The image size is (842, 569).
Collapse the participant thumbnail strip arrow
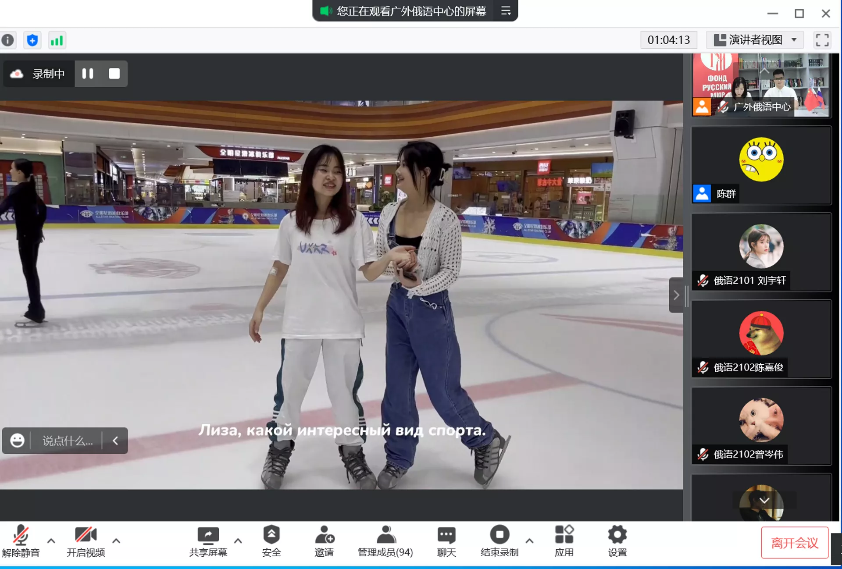[x=676, y=295]
